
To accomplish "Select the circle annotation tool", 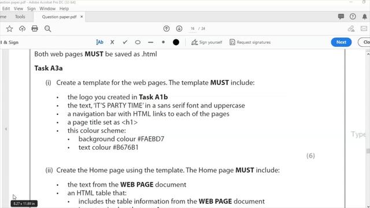I will pos(138,42).
